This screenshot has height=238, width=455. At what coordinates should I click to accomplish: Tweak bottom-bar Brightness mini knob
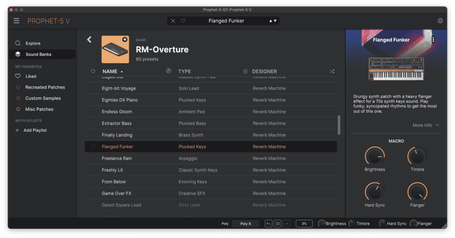tap(322, 223)
